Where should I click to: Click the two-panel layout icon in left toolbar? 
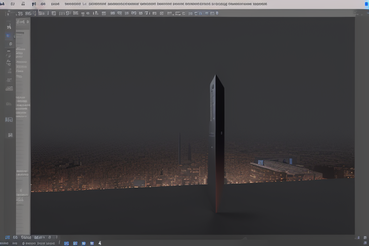tap(9, 119)
